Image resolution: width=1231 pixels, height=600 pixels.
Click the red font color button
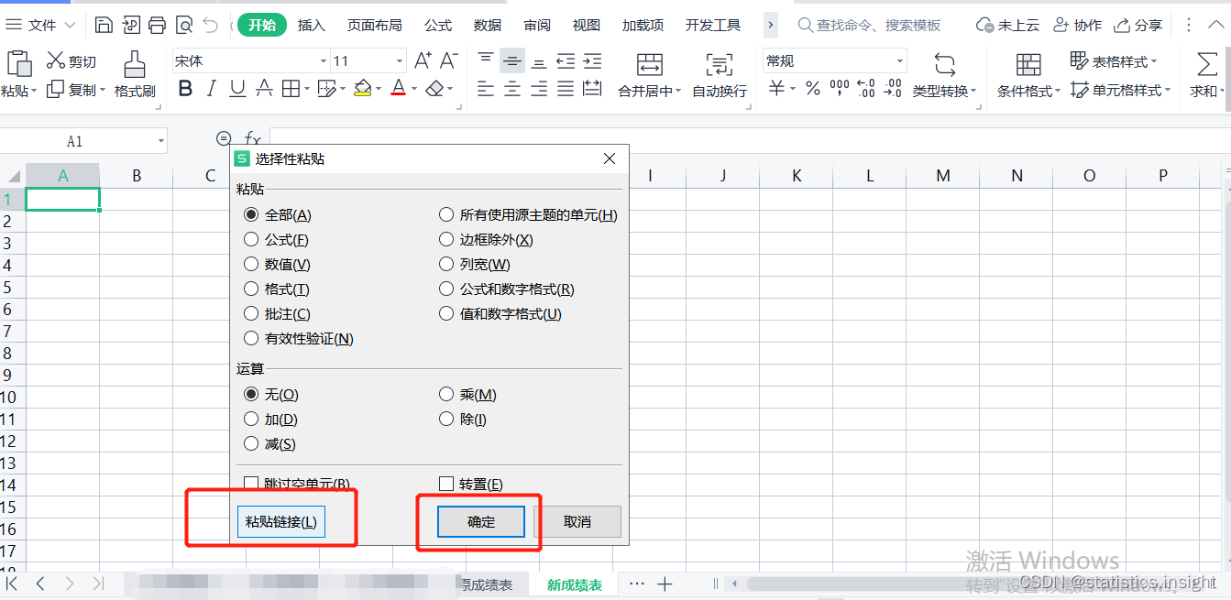click(398, 89)
